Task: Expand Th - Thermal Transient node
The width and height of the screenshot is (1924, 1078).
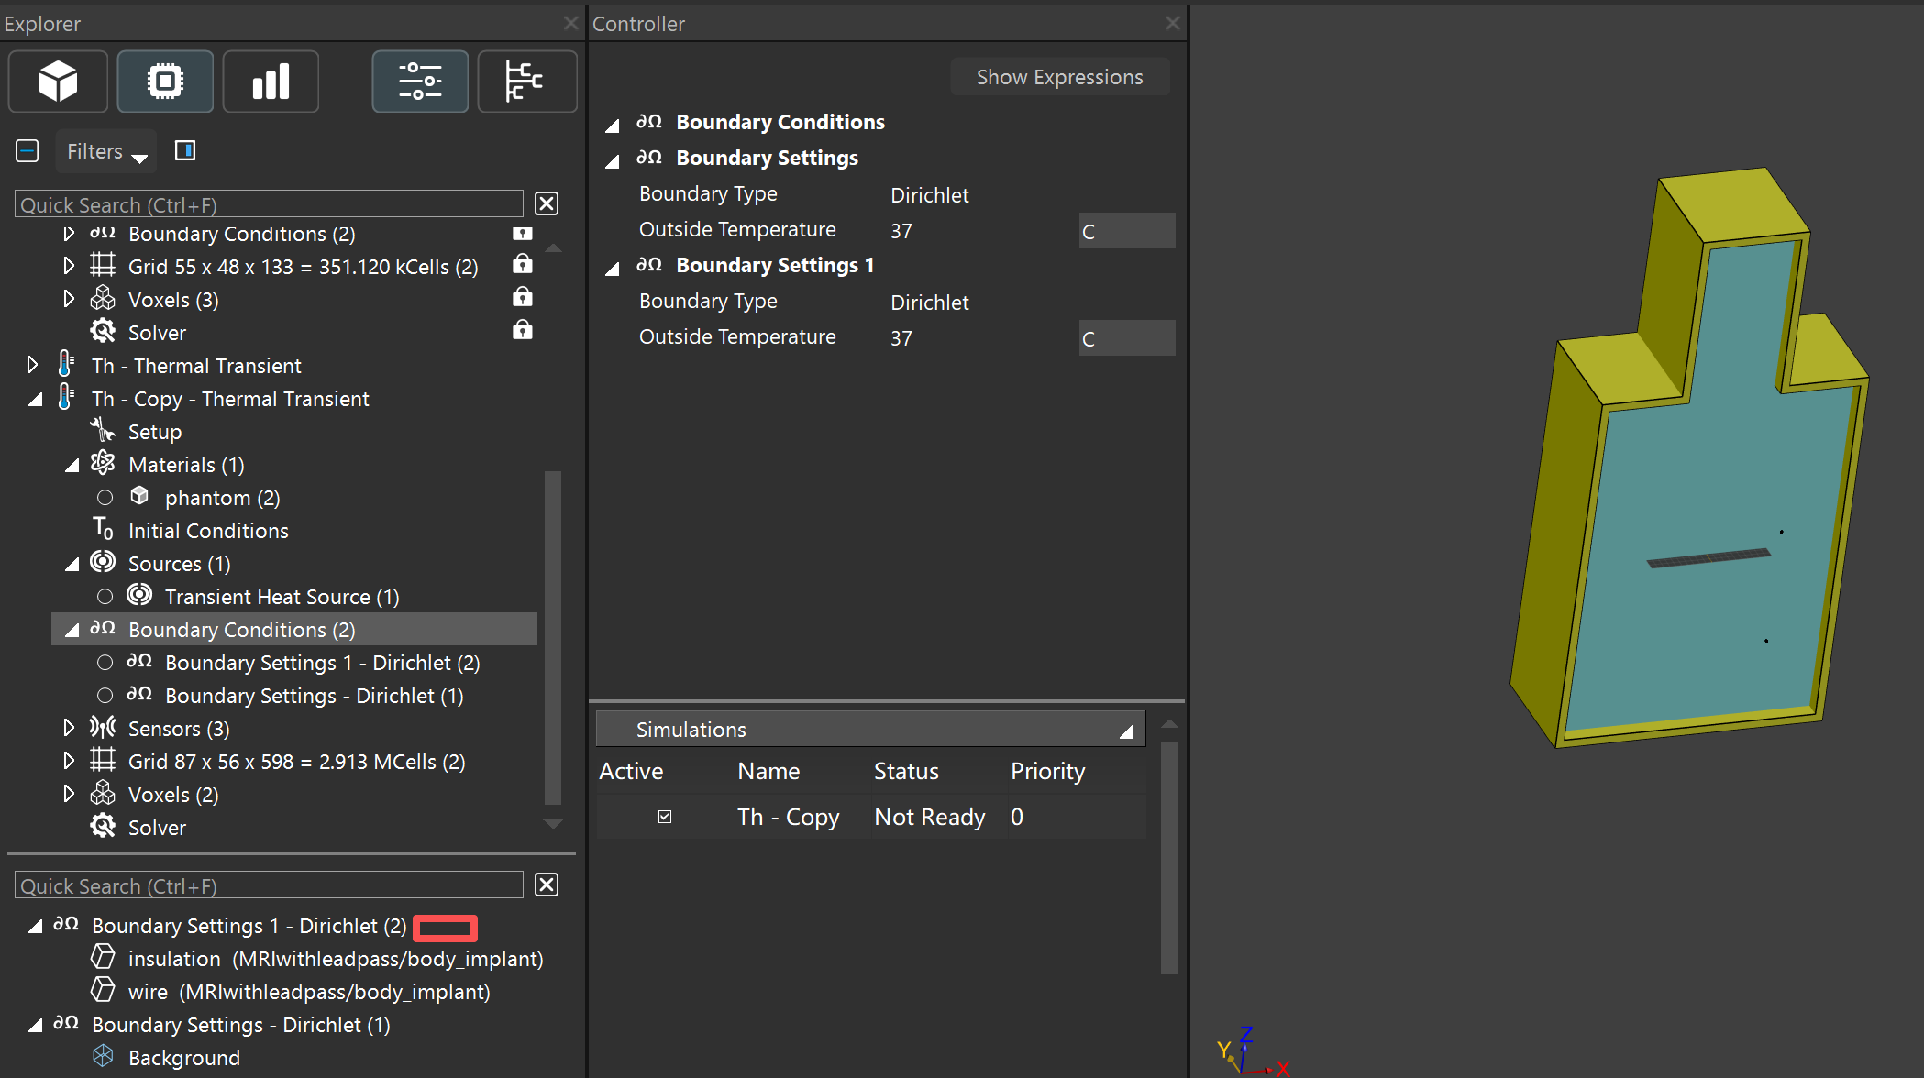Action: pyautogui.click(x=32, y=365)
